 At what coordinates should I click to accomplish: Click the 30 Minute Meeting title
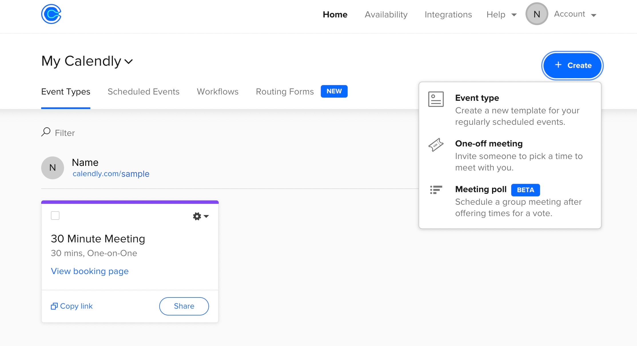[98, 239]
